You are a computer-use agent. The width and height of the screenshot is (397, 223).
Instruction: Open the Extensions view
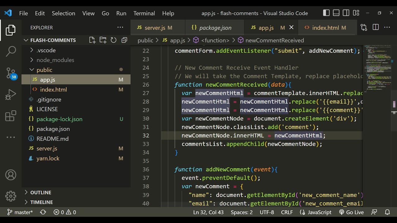click(11, 116)
